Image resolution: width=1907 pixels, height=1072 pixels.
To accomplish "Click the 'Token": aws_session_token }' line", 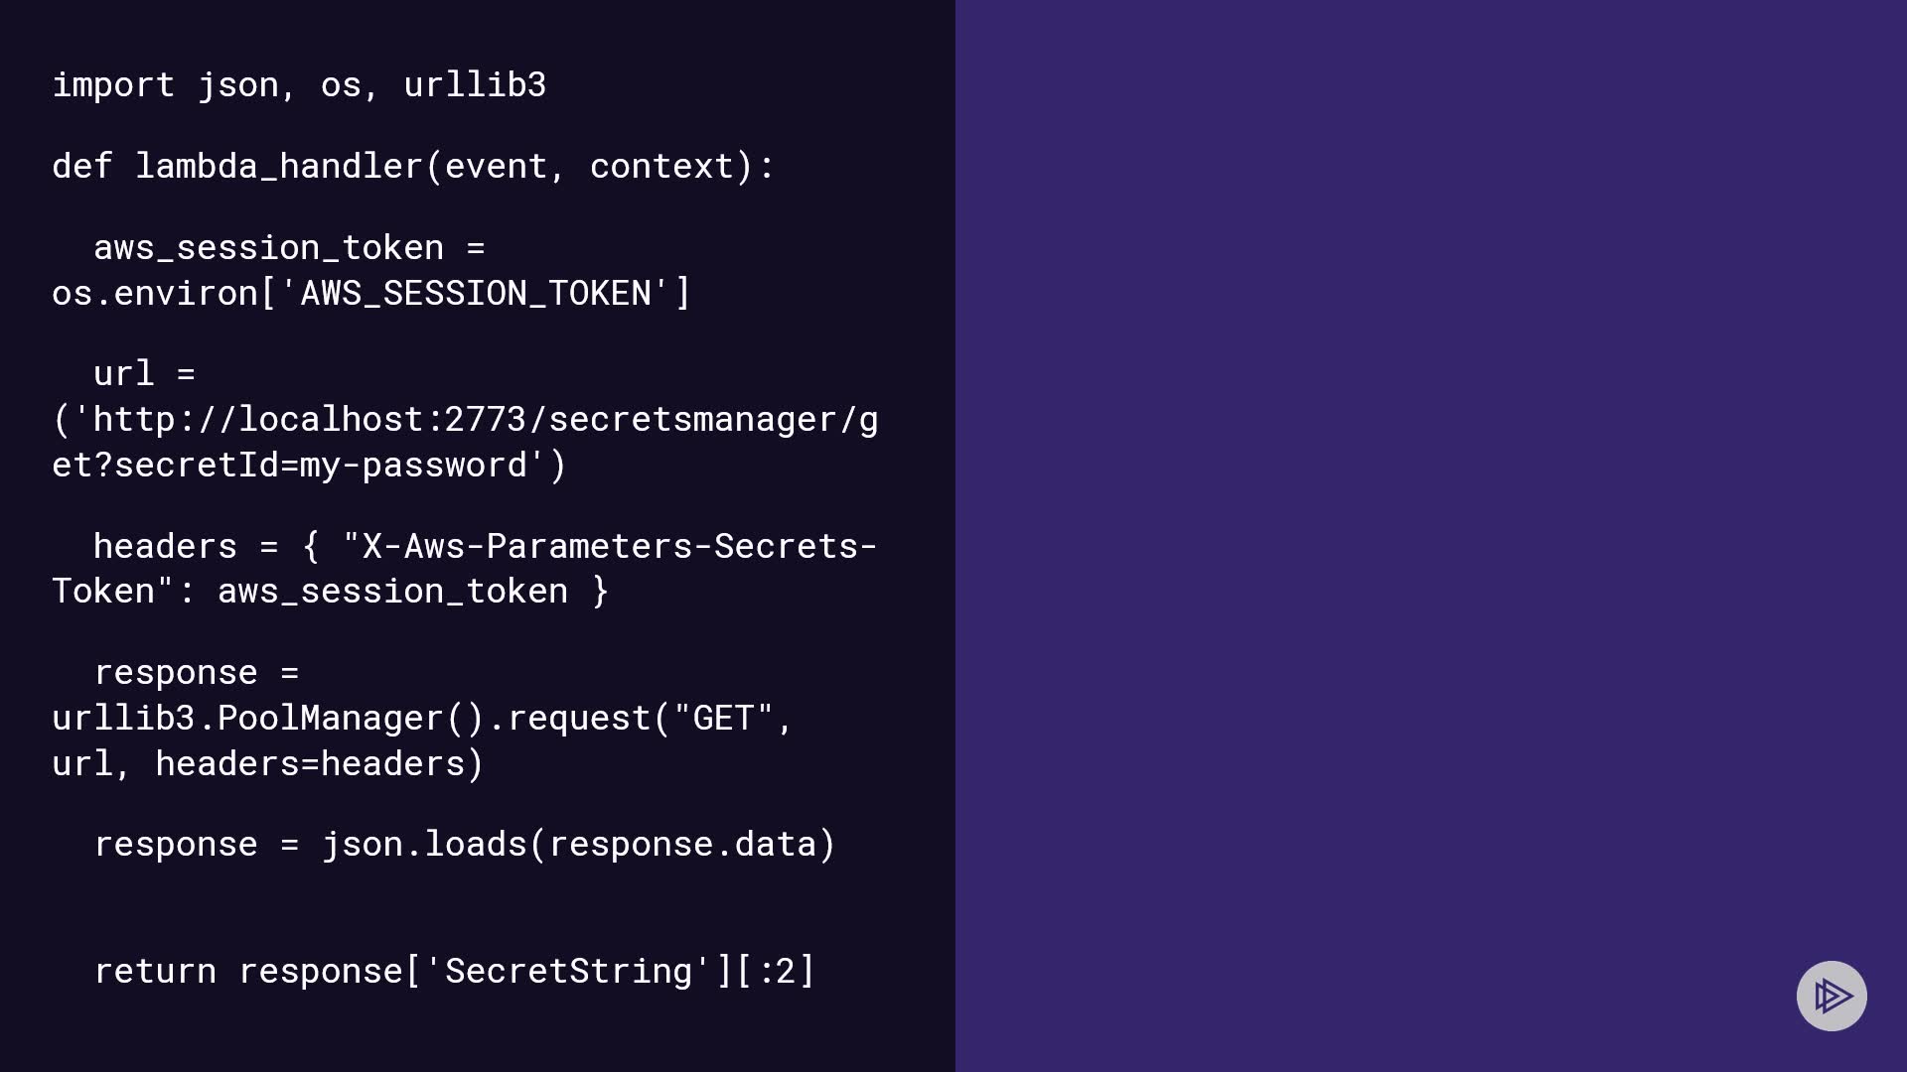I will pos(330,592).
